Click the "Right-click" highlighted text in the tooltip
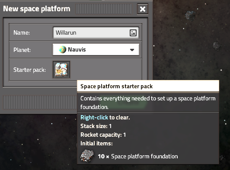 (94, 118)
